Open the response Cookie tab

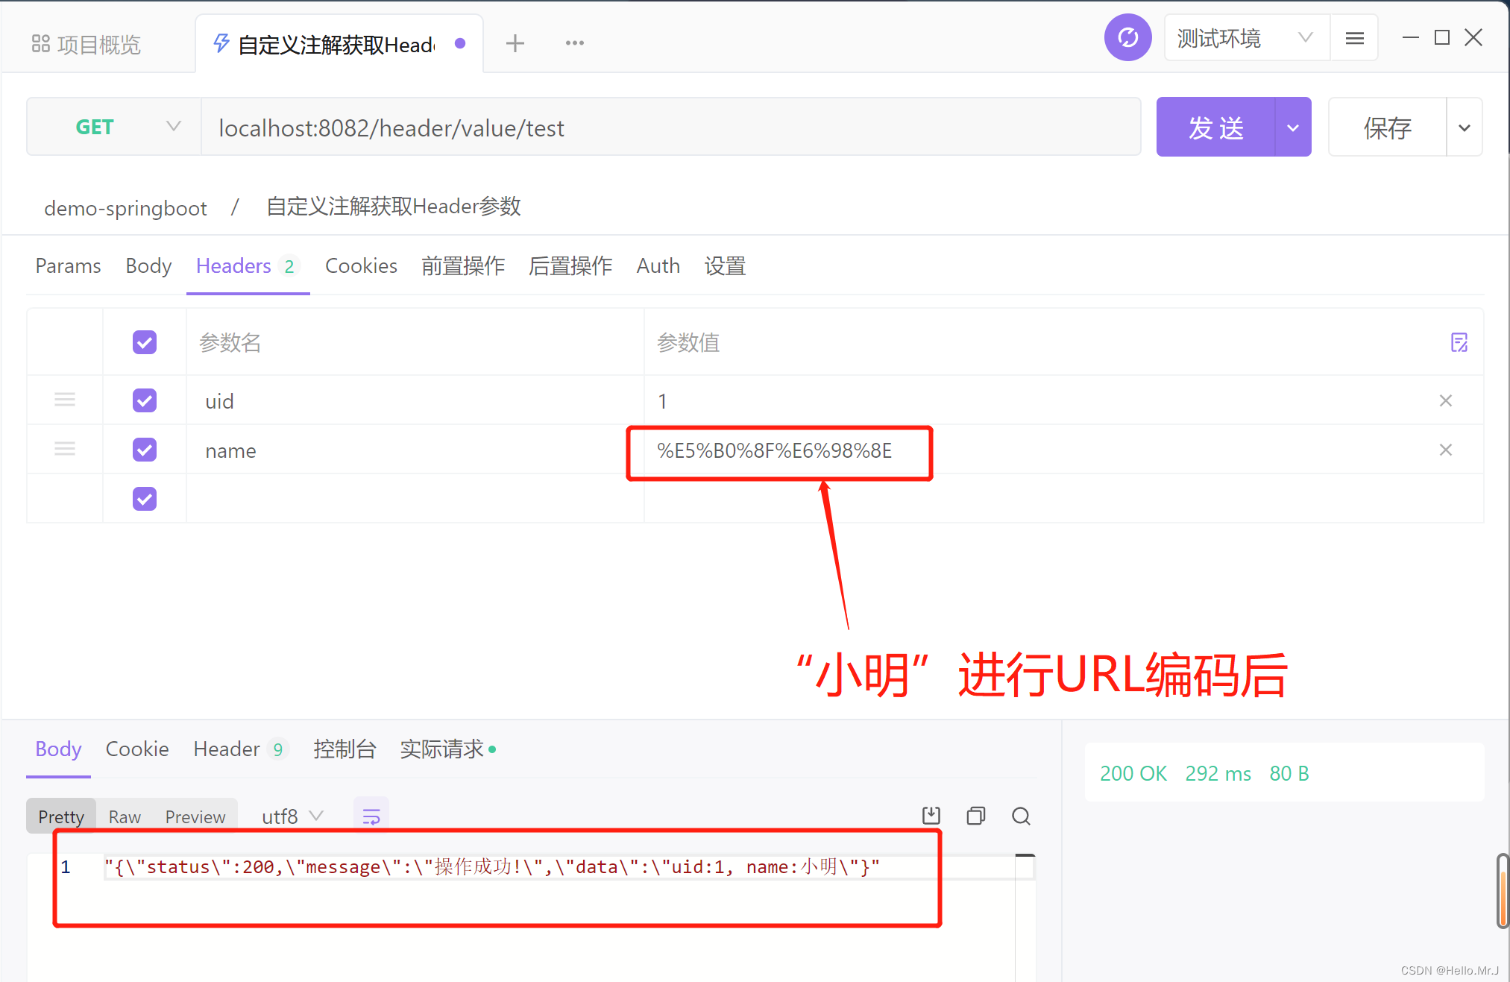click(137, 749)
